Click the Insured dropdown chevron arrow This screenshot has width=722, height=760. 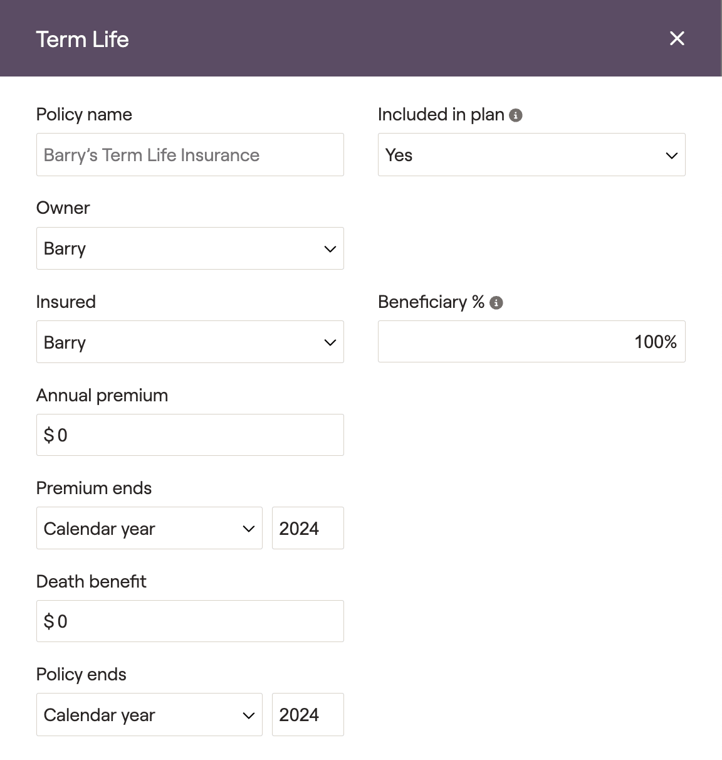click(330, 342)
